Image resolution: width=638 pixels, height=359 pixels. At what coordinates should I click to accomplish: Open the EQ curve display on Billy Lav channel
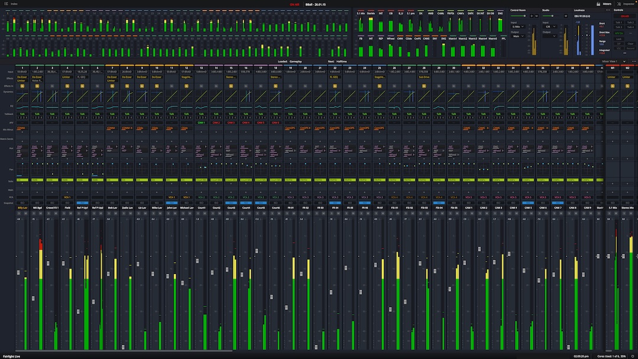21,106
